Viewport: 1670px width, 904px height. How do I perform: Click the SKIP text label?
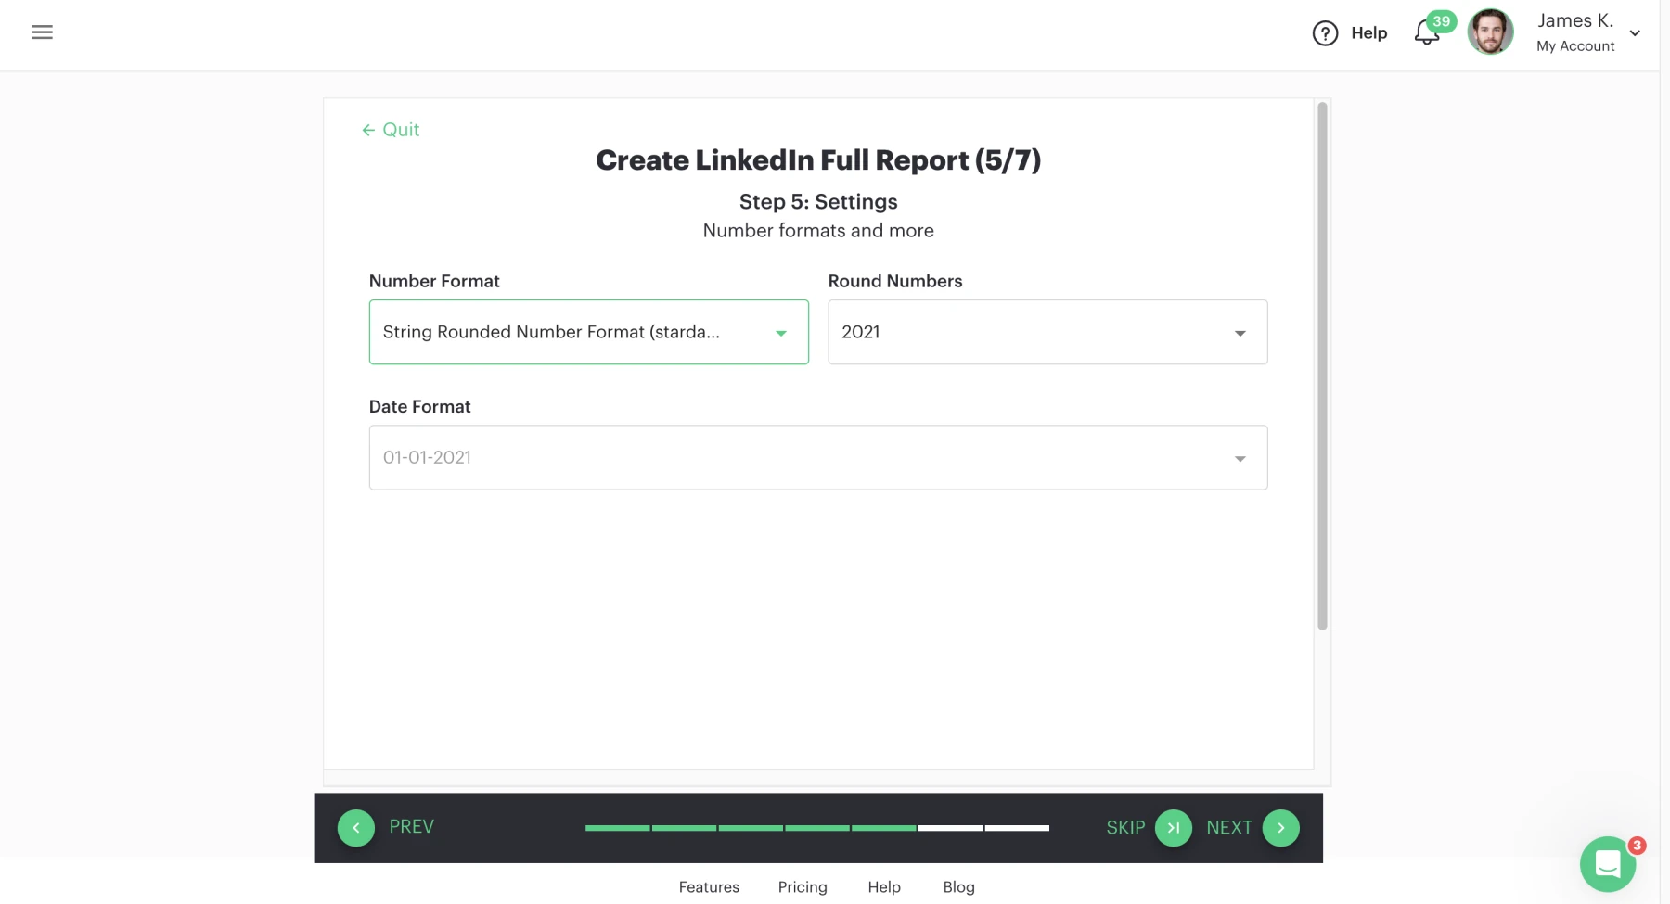[x=1125, y=828]
